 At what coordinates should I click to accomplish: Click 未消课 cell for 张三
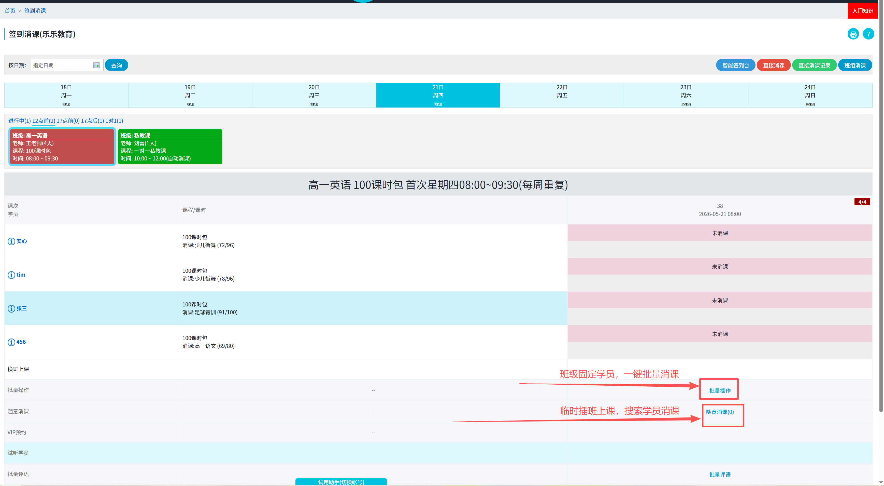click(x=720, y=301)
